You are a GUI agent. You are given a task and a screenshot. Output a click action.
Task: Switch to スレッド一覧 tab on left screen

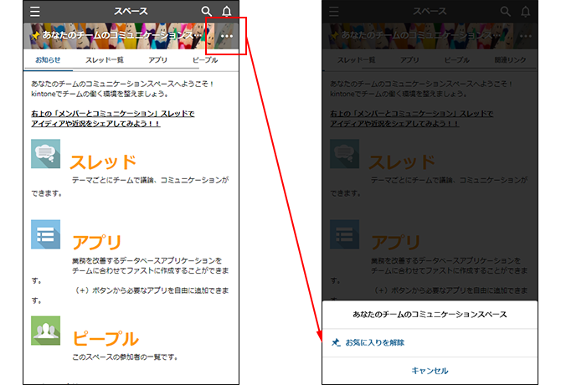pos(104,61)
